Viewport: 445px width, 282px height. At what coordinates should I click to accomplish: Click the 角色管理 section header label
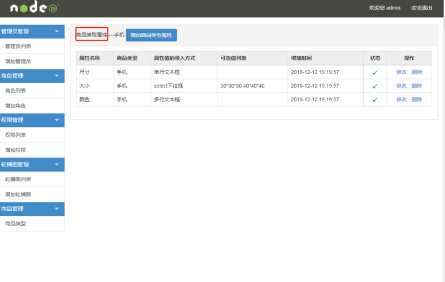12,76
